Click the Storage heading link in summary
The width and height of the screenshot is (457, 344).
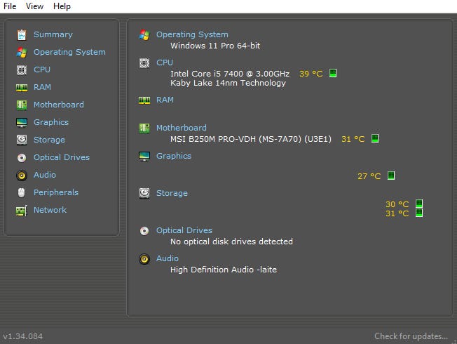coord(172,193)
